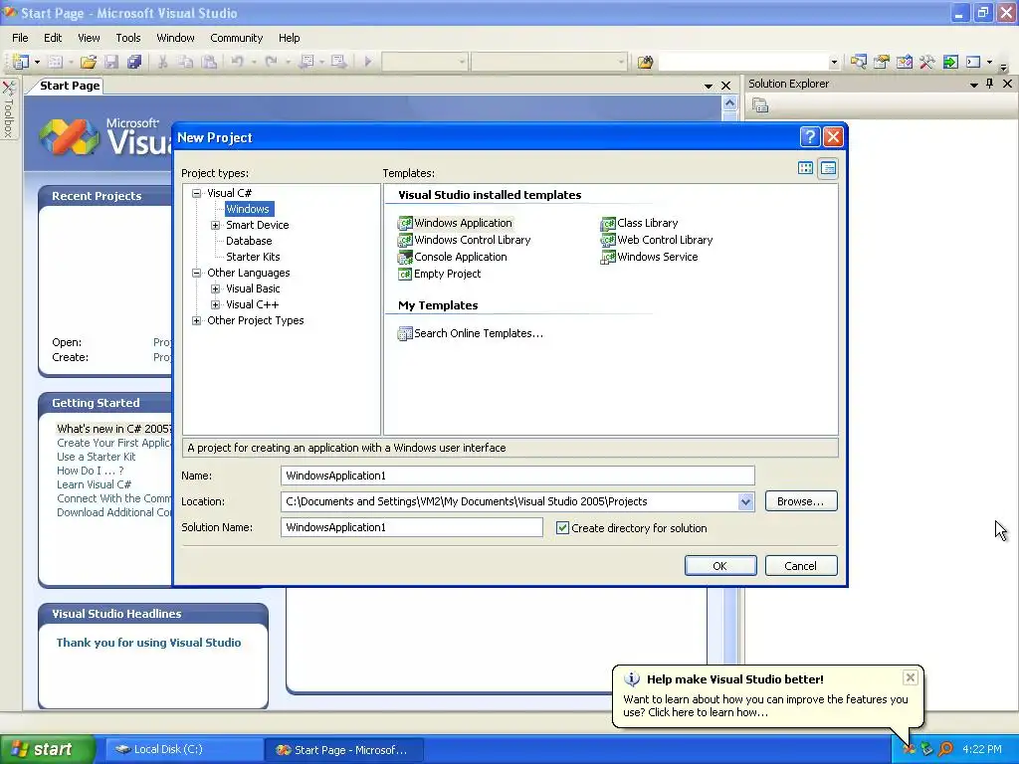This screenshot has width=1019, height=764.
Task: Select the Empty Project template
Action: click(x=439, y=274)
